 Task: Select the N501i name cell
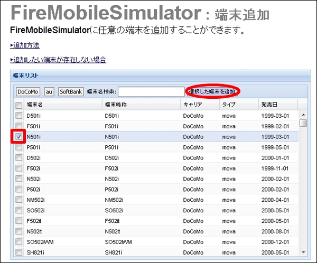[34, 137]
